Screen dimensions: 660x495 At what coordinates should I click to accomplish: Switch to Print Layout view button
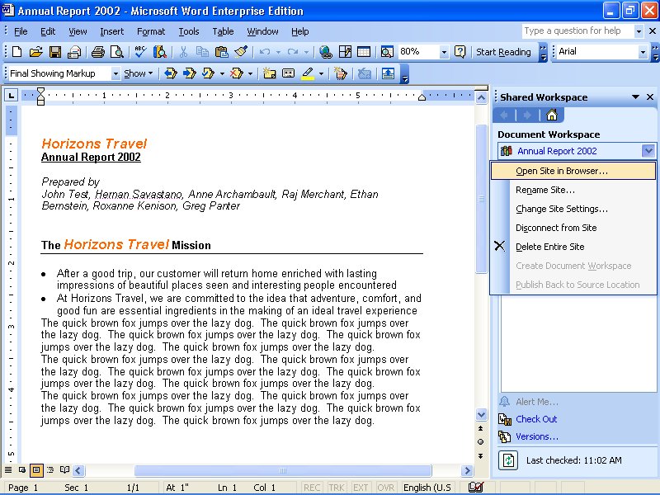36,470
